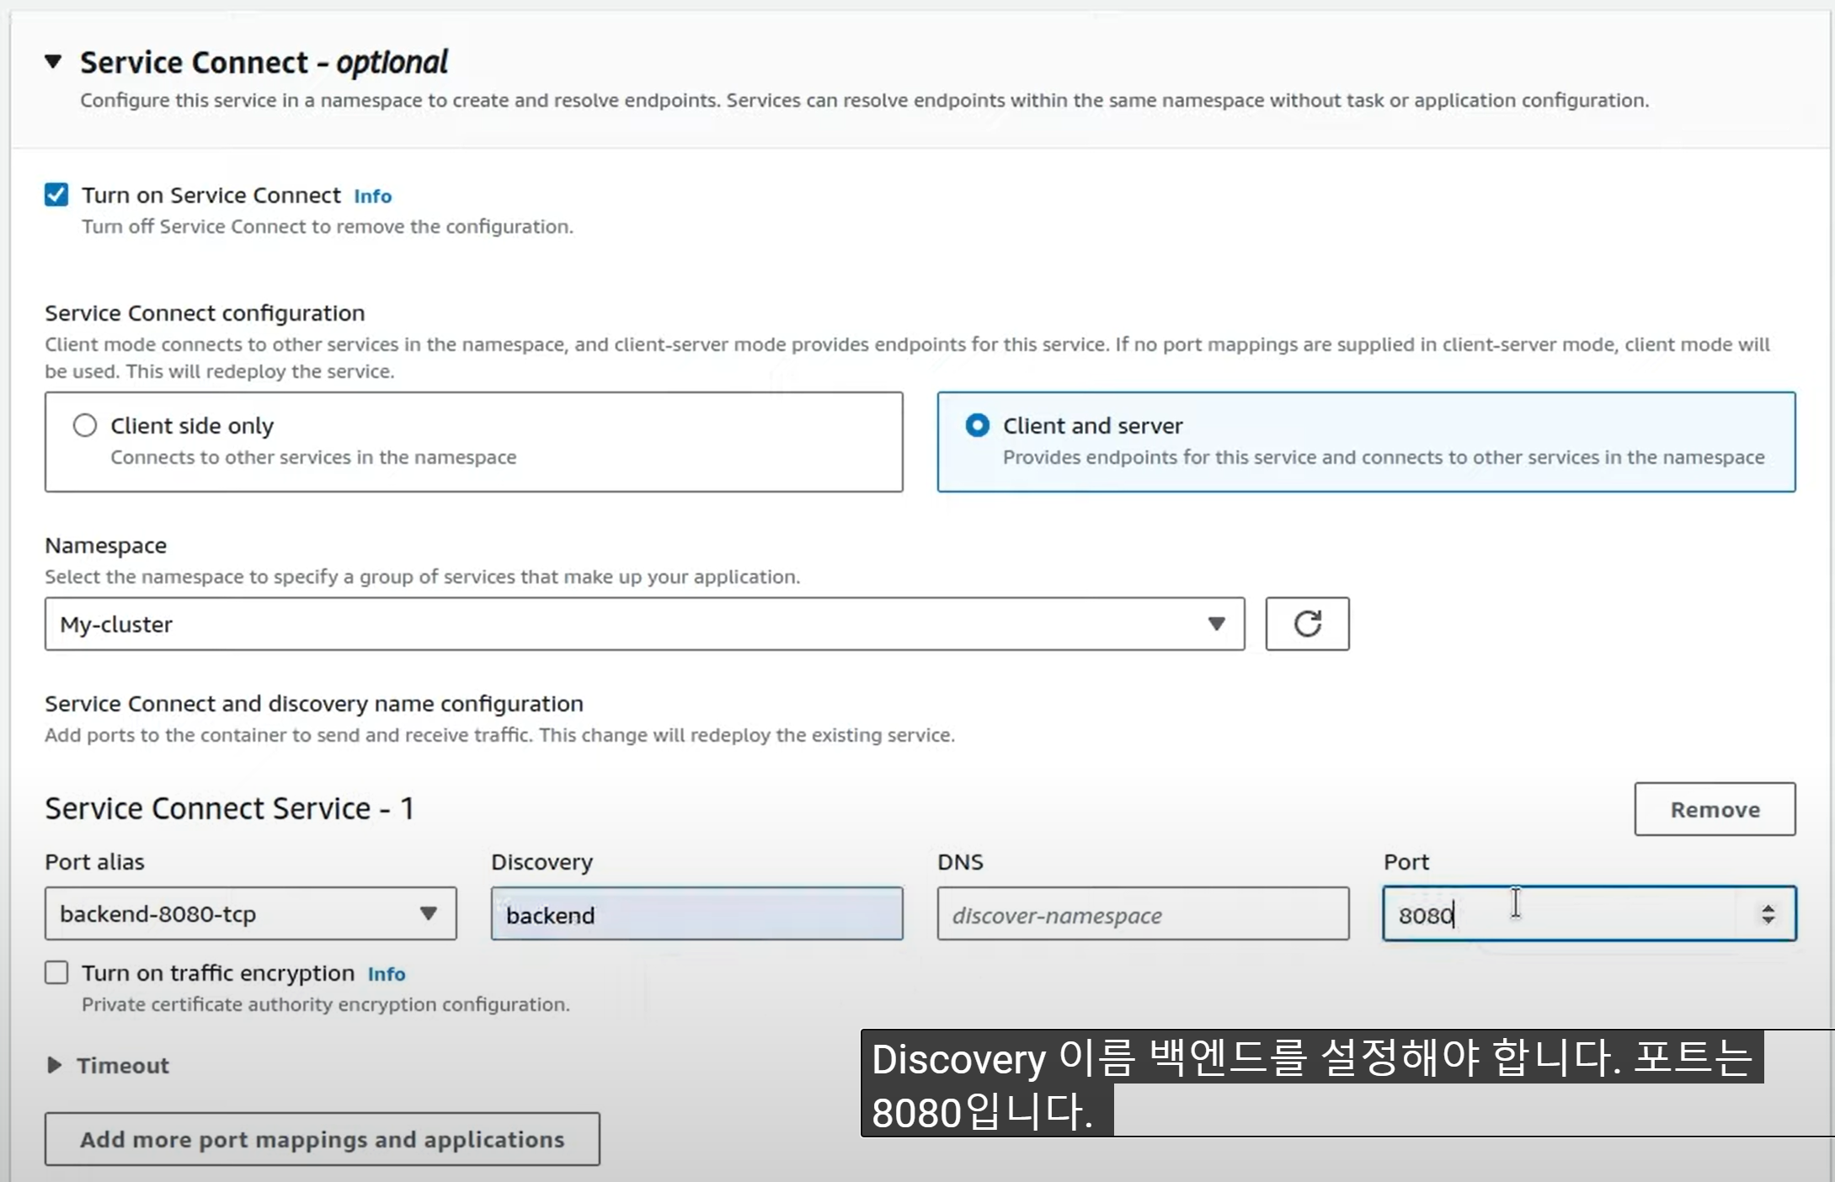Click the Service Connect - optional heading
The image size is (1835, 1182).
coord(264,62)
